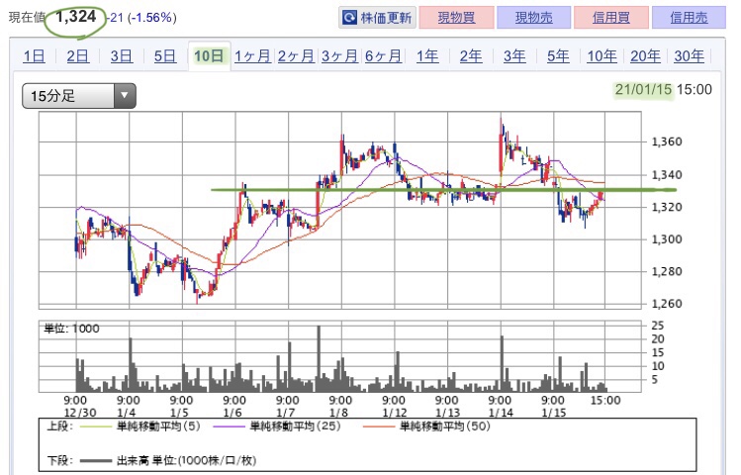Show the 1年 chart
The height and width of the screenshot is (475, 741).
pyautogui.click(x=427, y=56)
